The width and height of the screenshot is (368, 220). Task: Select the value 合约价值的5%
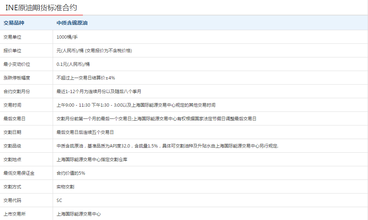click(71, 173)
